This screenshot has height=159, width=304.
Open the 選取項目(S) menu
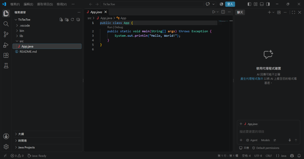pos(45,4)
